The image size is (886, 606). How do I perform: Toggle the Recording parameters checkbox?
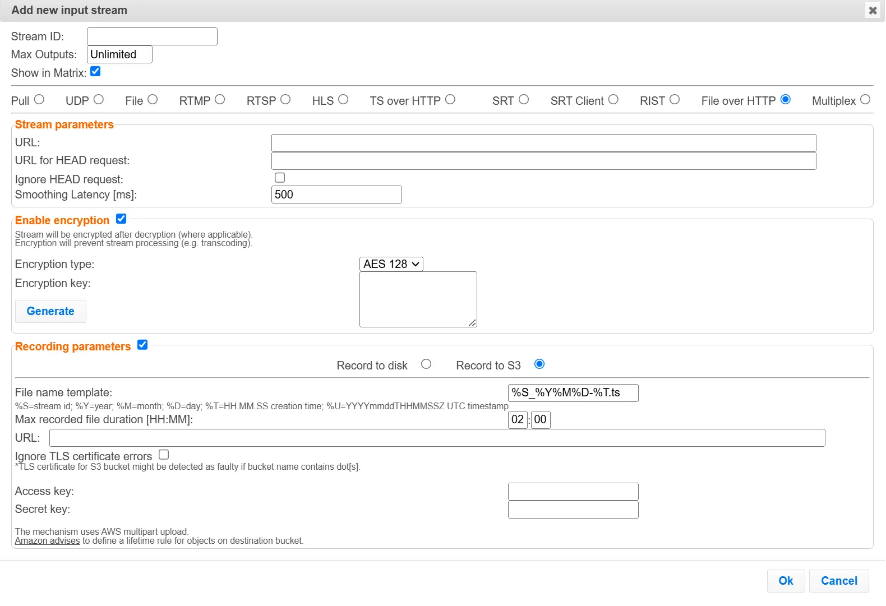click(x=142, y=345)
